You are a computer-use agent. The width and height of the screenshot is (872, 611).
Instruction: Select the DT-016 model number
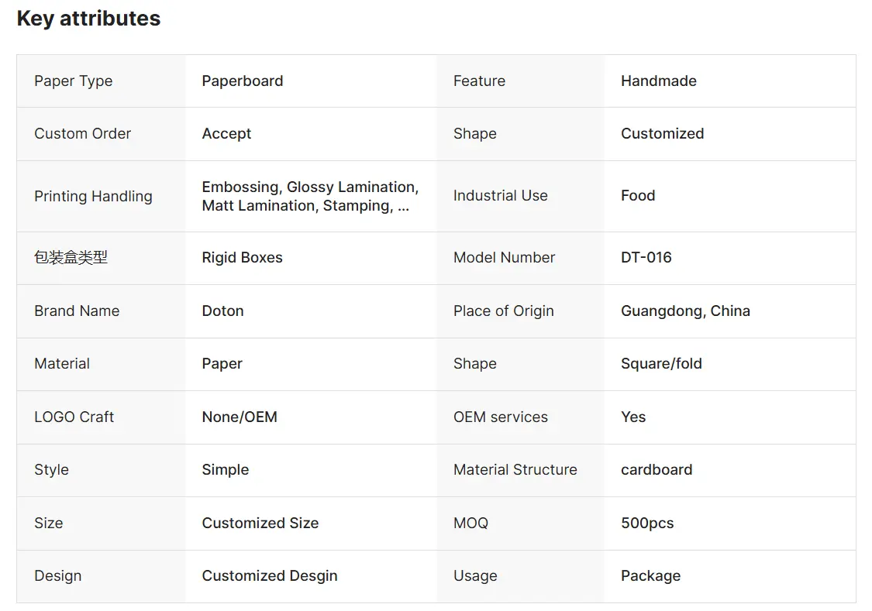point(646,258)
